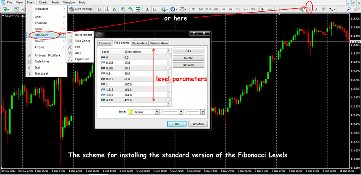Click the Defaults button
This screenshot has width=361, height=175.
click(x=188, y=65)
